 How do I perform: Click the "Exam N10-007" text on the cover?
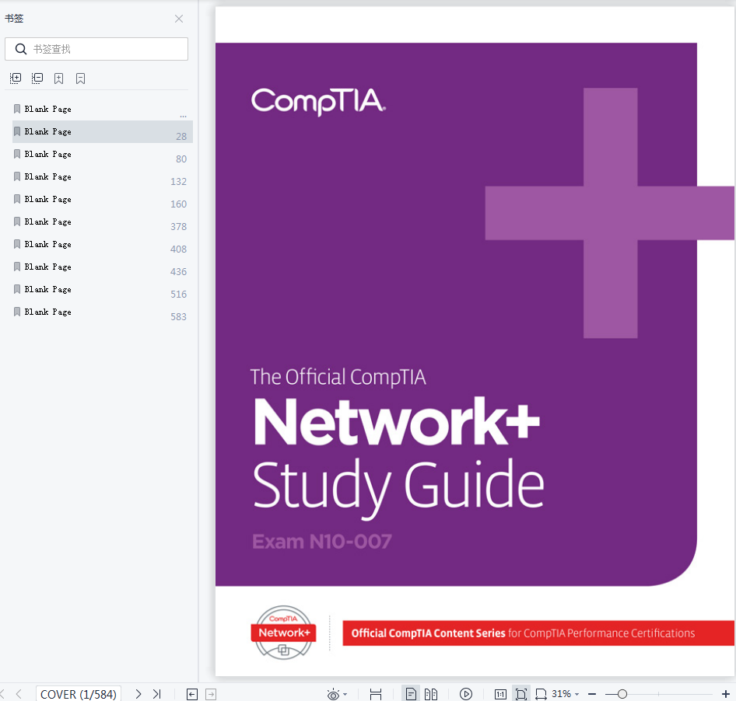coord(322,542)
